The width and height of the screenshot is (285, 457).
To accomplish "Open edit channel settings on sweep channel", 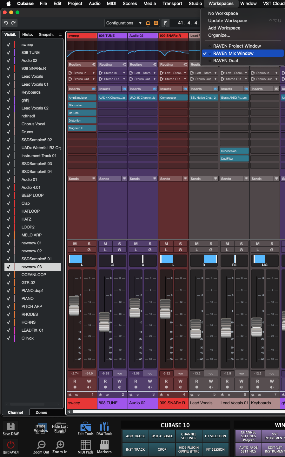I will [x=89, y=250].
